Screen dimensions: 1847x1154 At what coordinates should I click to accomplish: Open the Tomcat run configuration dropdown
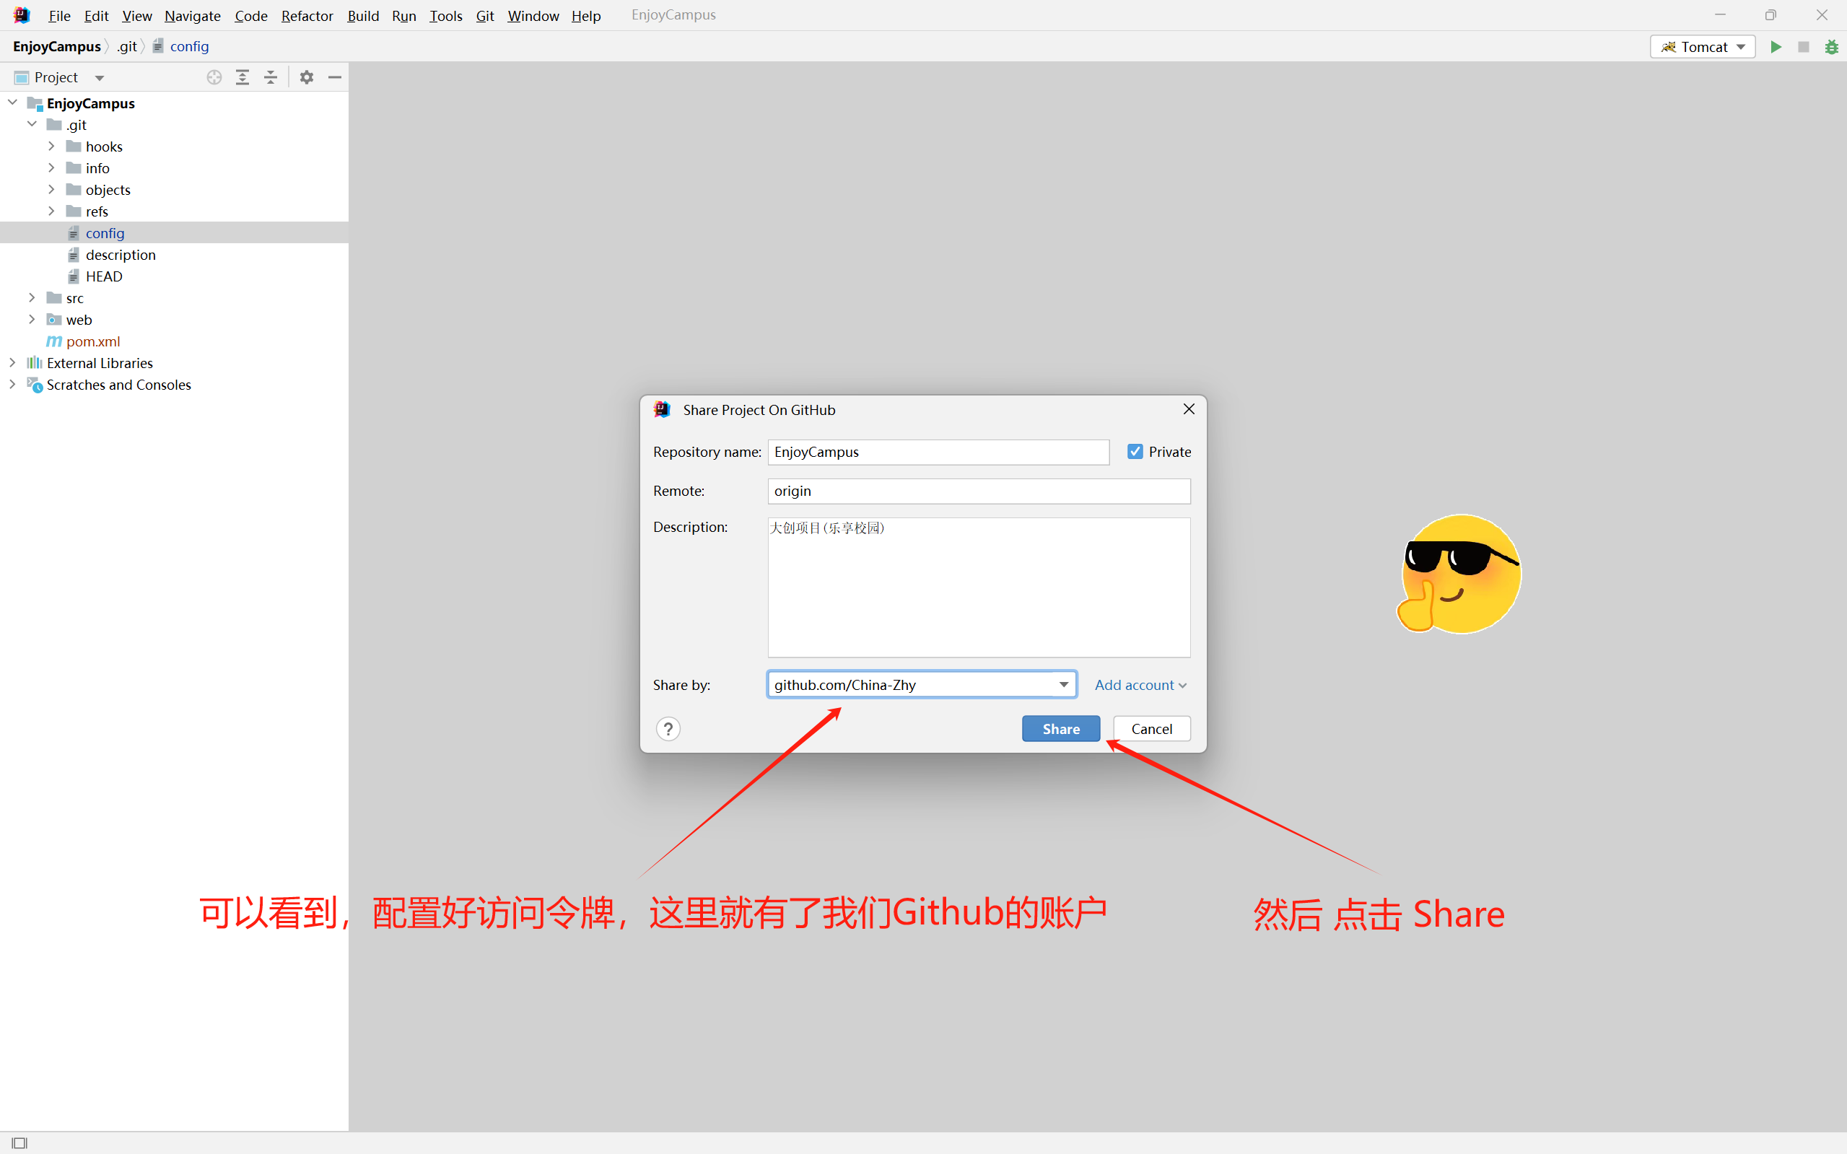point(1703,47)
